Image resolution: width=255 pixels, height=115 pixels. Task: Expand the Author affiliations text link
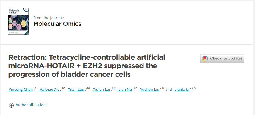[x=32, y=105]
